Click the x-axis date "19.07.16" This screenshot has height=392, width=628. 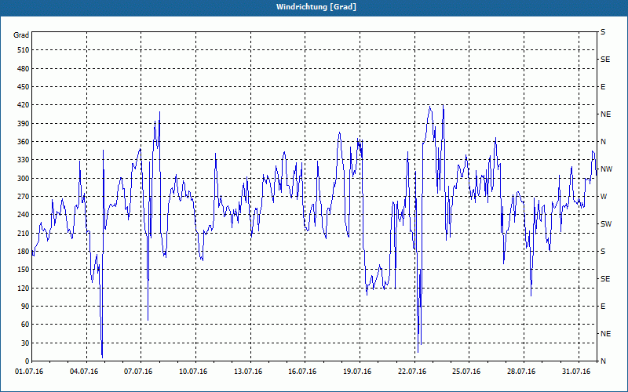[357, 372]
